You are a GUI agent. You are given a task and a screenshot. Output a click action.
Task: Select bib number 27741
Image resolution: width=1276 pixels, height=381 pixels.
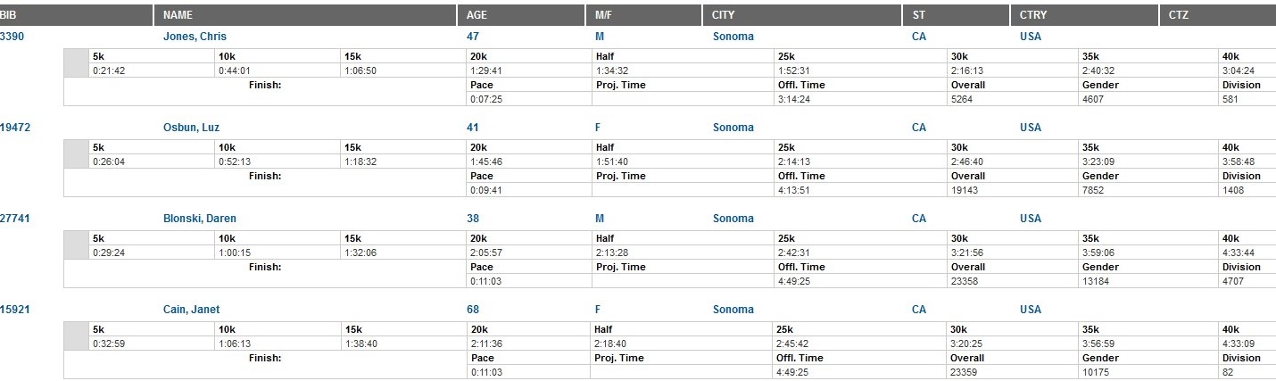click(15, 219)
